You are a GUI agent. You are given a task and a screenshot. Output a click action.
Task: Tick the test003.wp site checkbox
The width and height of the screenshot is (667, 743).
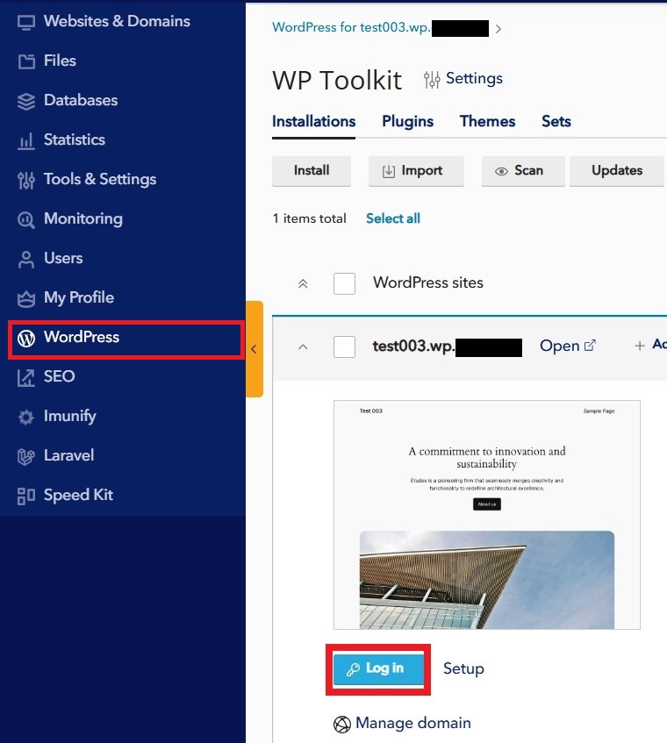click(x=345, y=346)
